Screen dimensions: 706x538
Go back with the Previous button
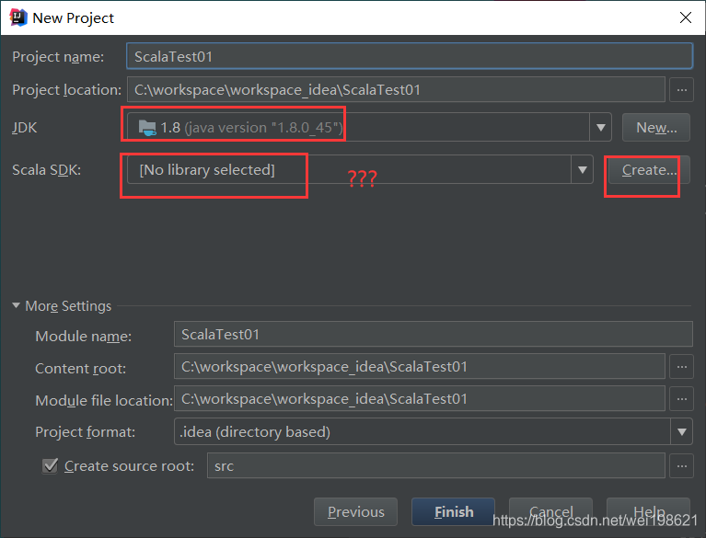(355, 511)
